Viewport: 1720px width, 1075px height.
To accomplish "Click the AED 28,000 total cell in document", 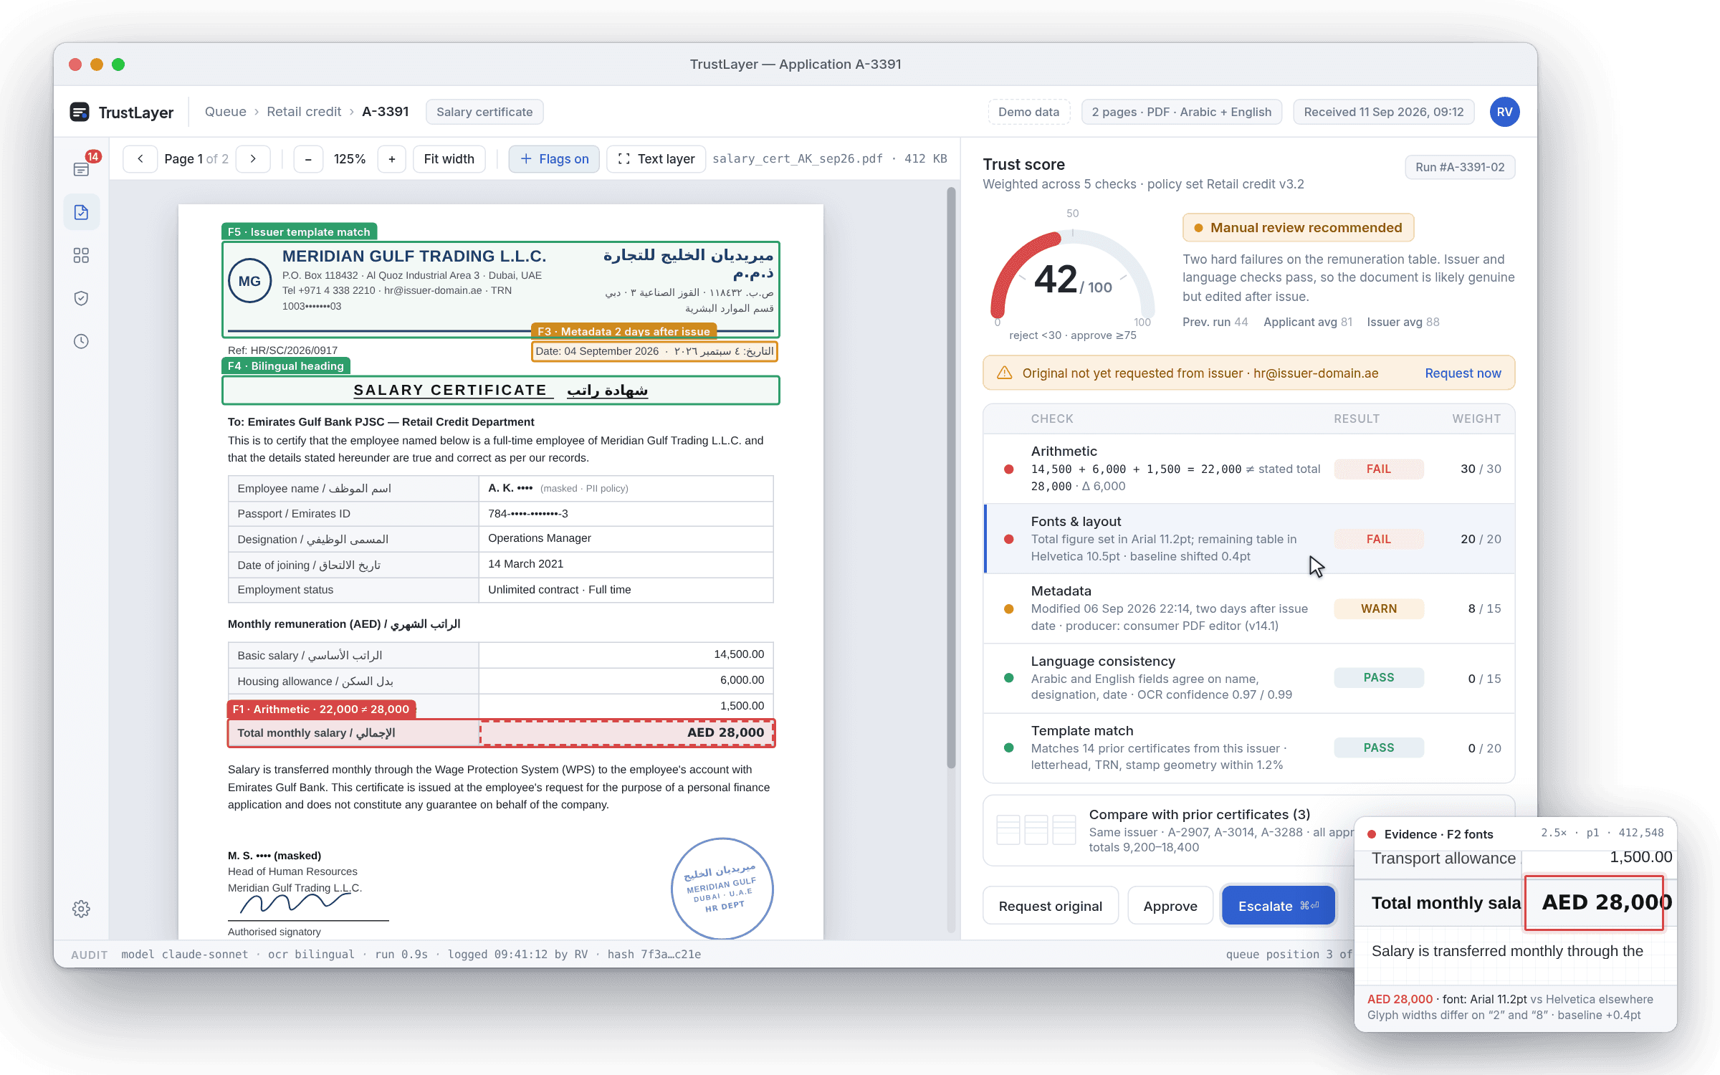I will [627, 732].
